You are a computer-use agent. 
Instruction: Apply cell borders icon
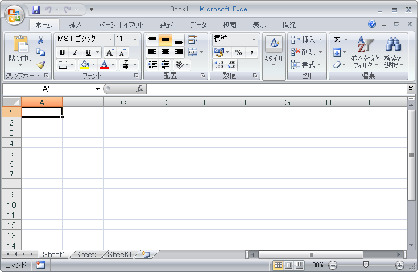63,65
